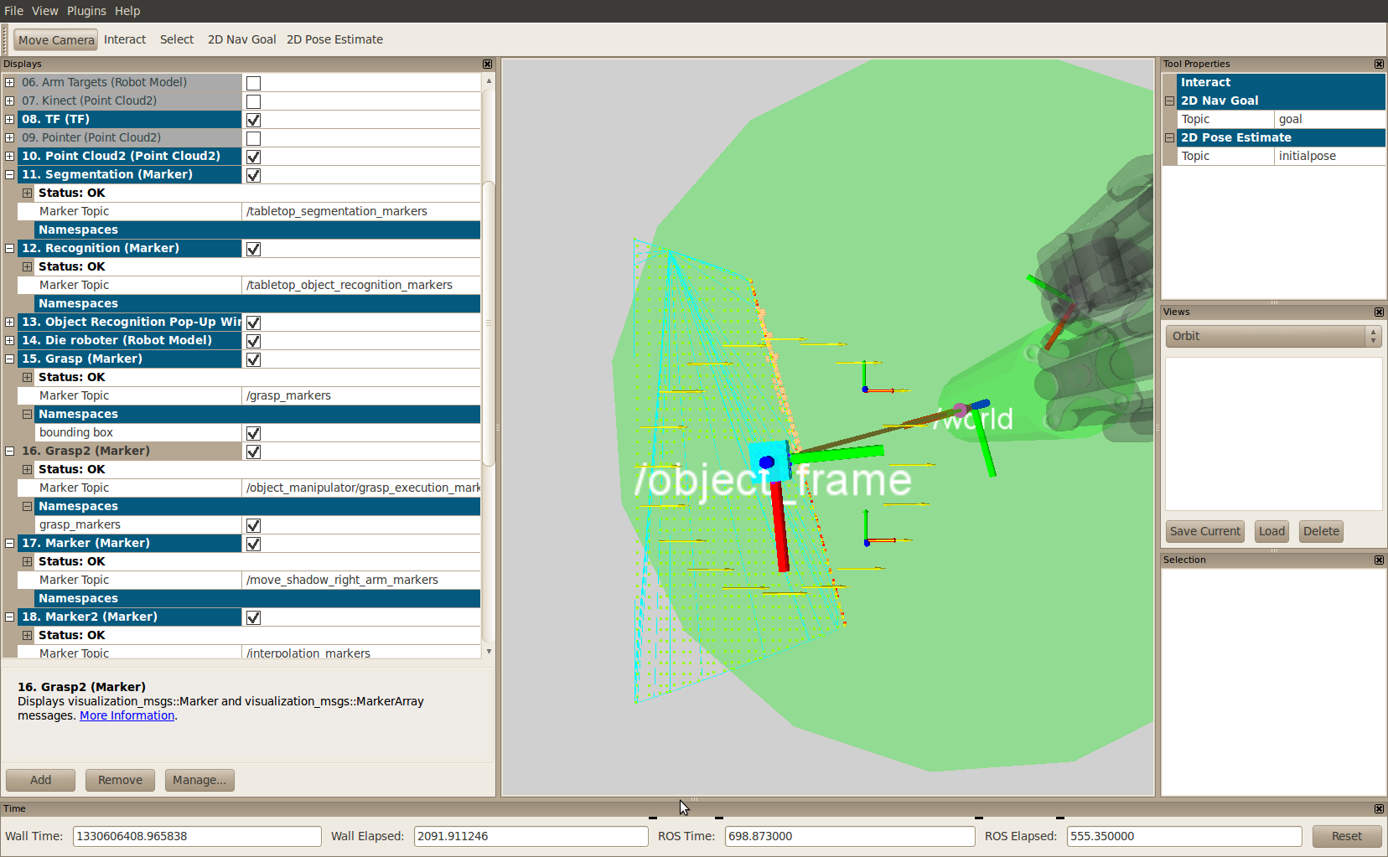The width and height of the screenshot is (1388, 857).
Task: Open the File menu
Action: point(14,11)
